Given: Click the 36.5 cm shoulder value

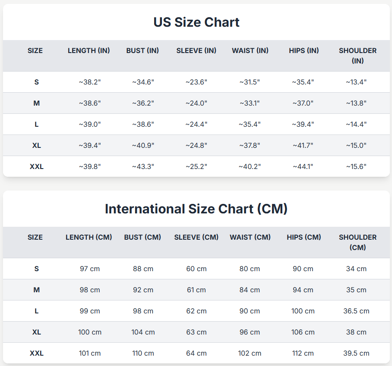Looking at the screenshot, I should click(x=357, y=311).
